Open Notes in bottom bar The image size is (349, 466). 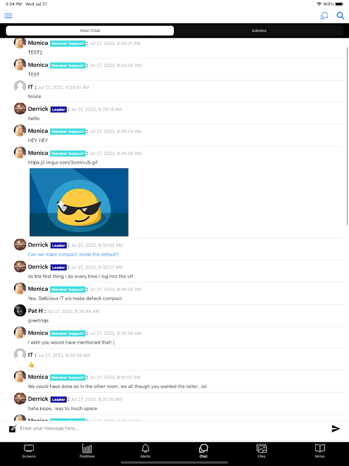coord(319,451)
